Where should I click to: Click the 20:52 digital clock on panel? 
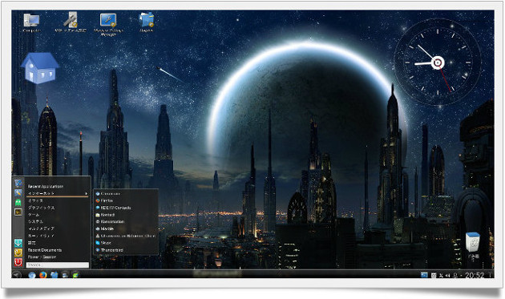(x=474, y=275)
